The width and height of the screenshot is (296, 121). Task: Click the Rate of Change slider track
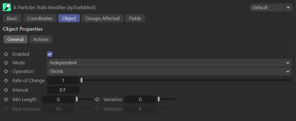[186, 80]
